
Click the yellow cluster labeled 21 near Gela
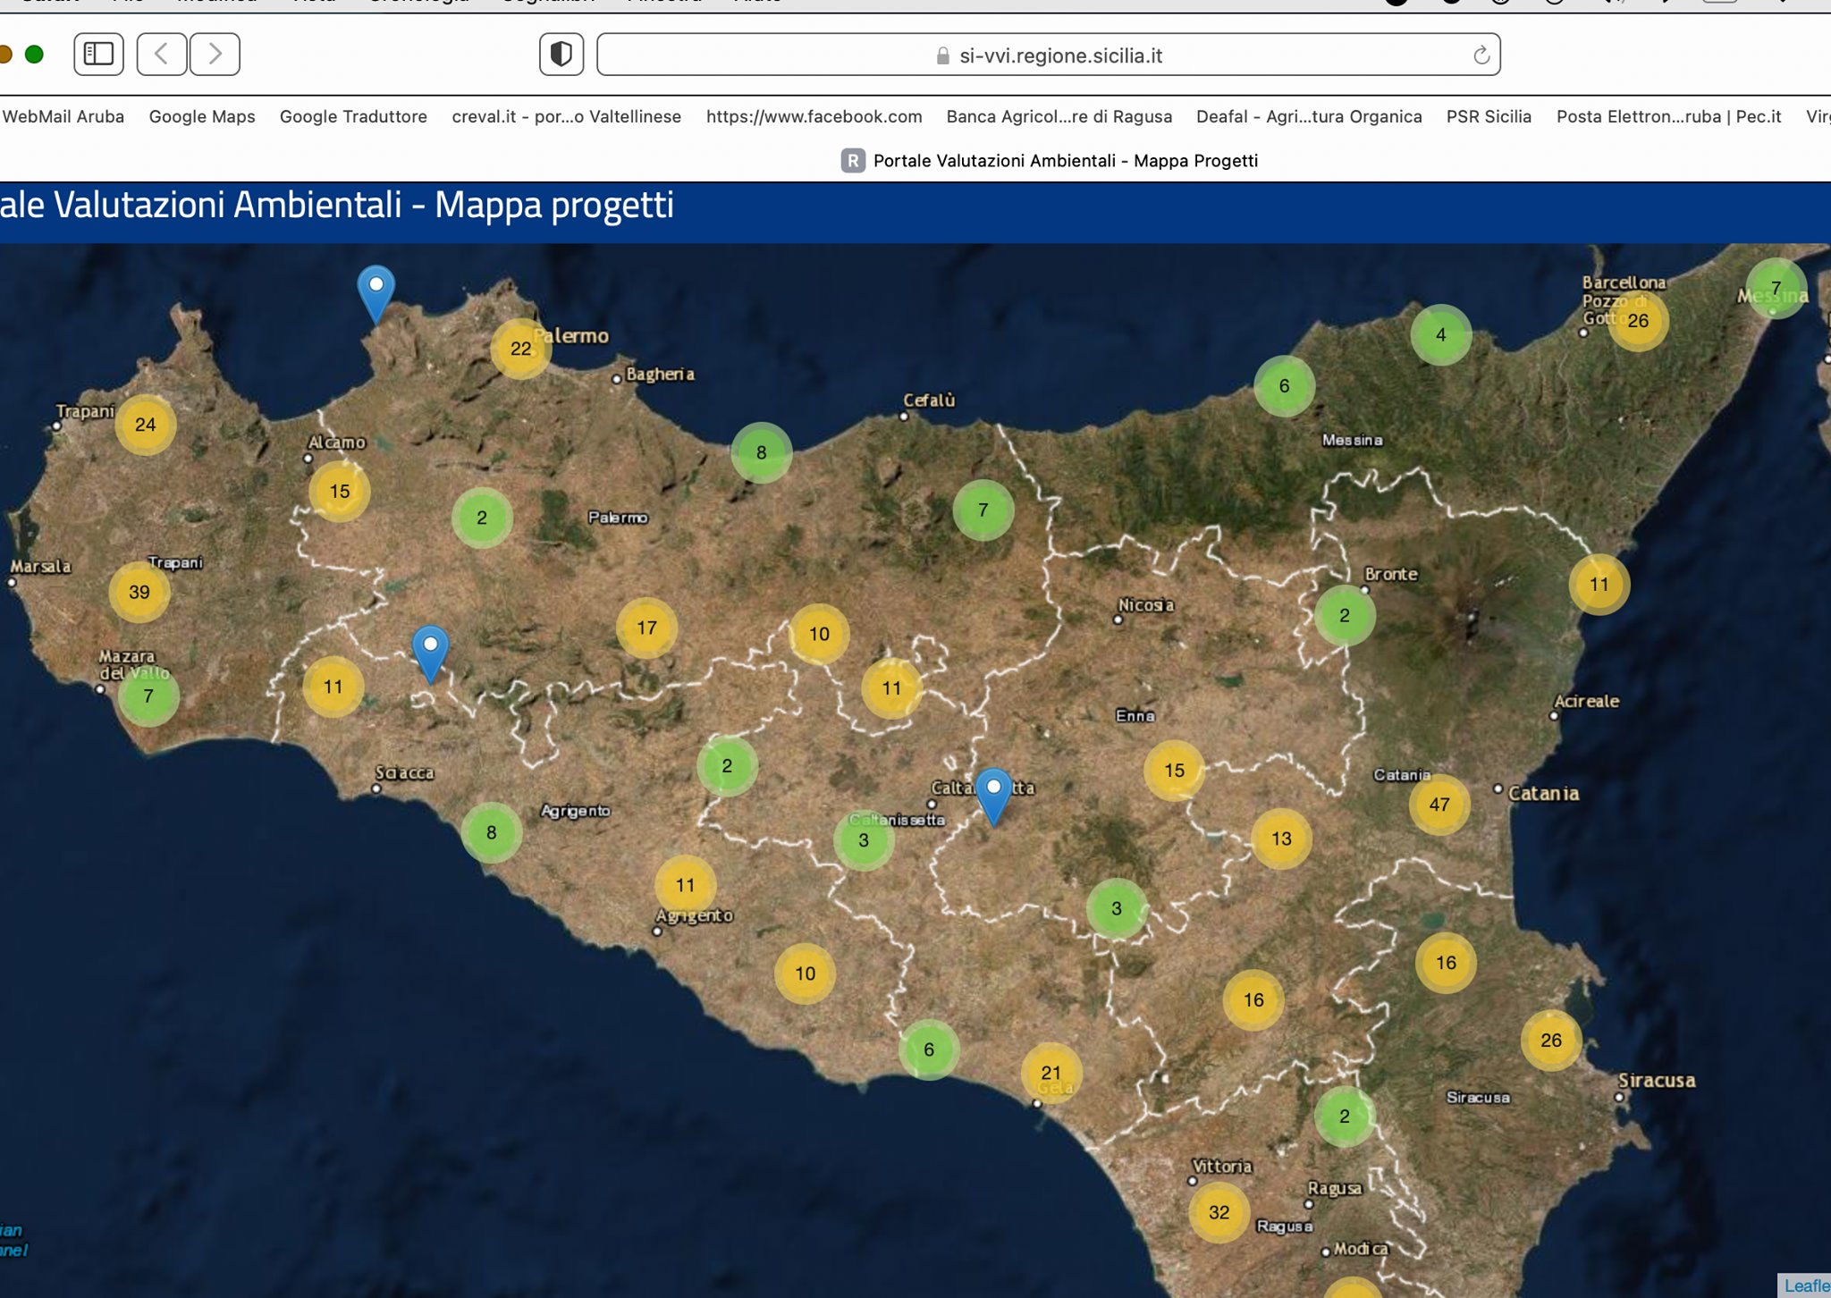(1051, 1073)
